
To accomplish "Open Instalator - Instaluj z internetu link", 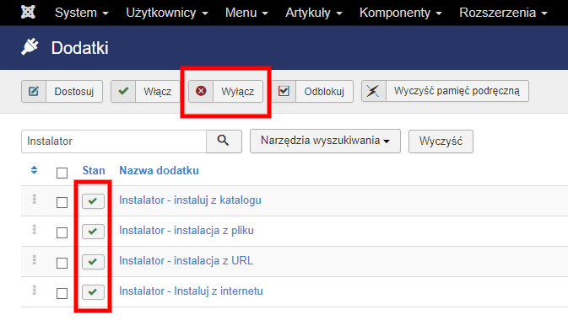I will [x=191, y=291].
